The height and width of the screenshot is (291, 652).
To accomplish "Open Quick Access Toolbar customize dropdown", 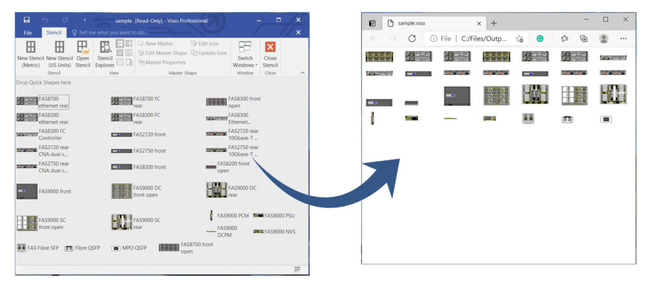I will click(x=84, y=20).
